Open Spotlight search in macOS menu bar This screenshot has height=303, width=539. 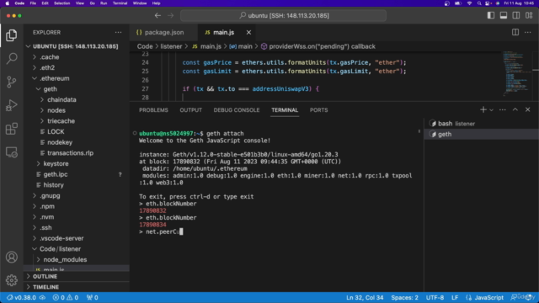(x=479, y=3)
